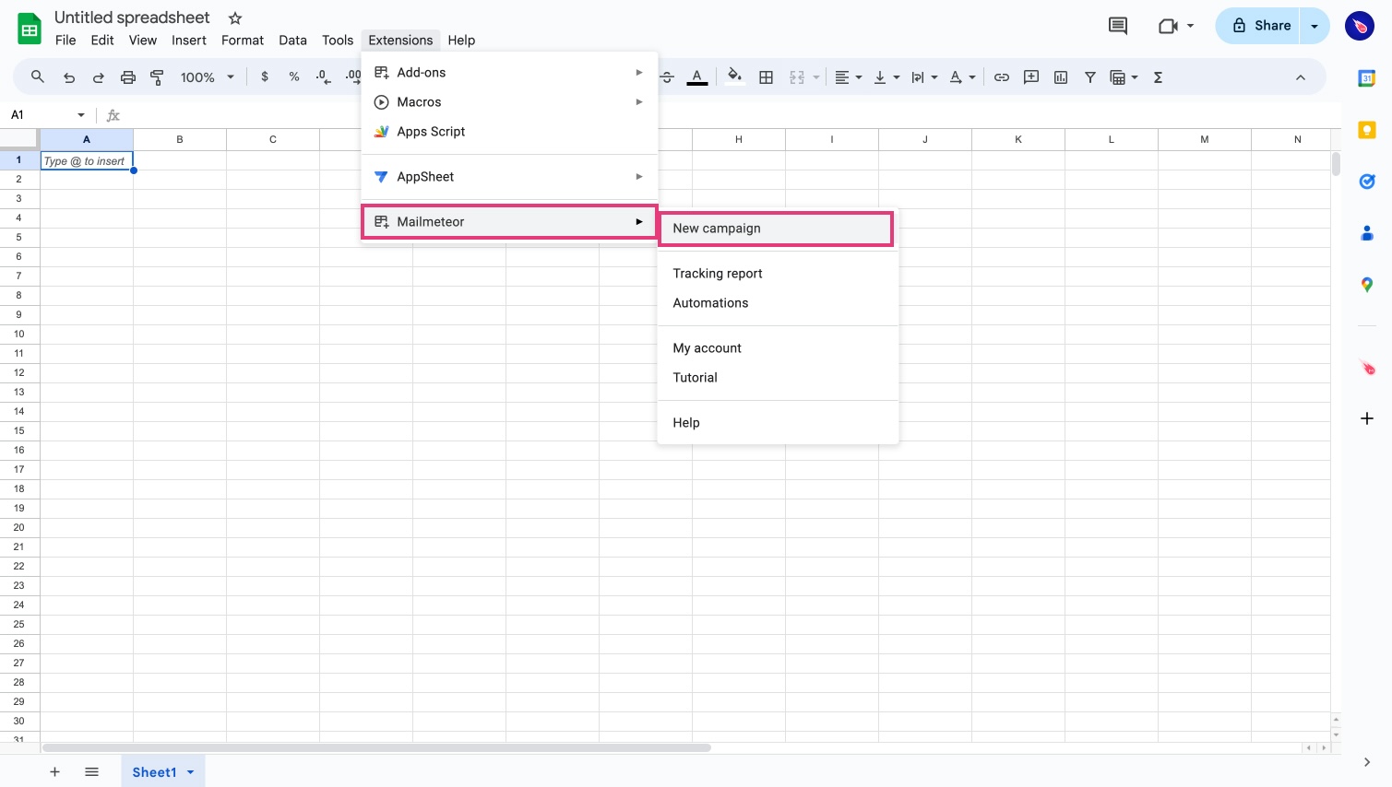This screenshot has height=787, width=1392.
Task: Open the Format menu
Action: [x=243, y=41]
